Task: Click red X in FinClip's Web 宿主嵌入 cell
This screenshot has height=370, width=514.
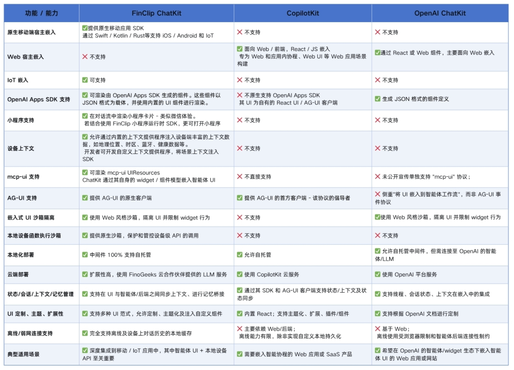Action: tap(85, 57)
